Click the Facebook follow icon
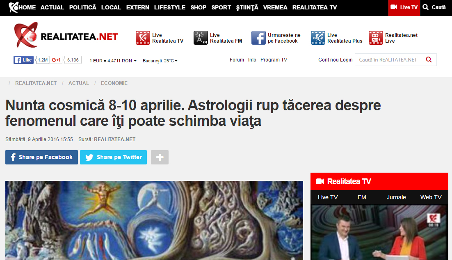This screenshot has width=452, height=260. pos(258,38)
